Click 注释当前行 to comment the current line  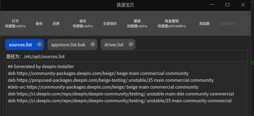228,24
